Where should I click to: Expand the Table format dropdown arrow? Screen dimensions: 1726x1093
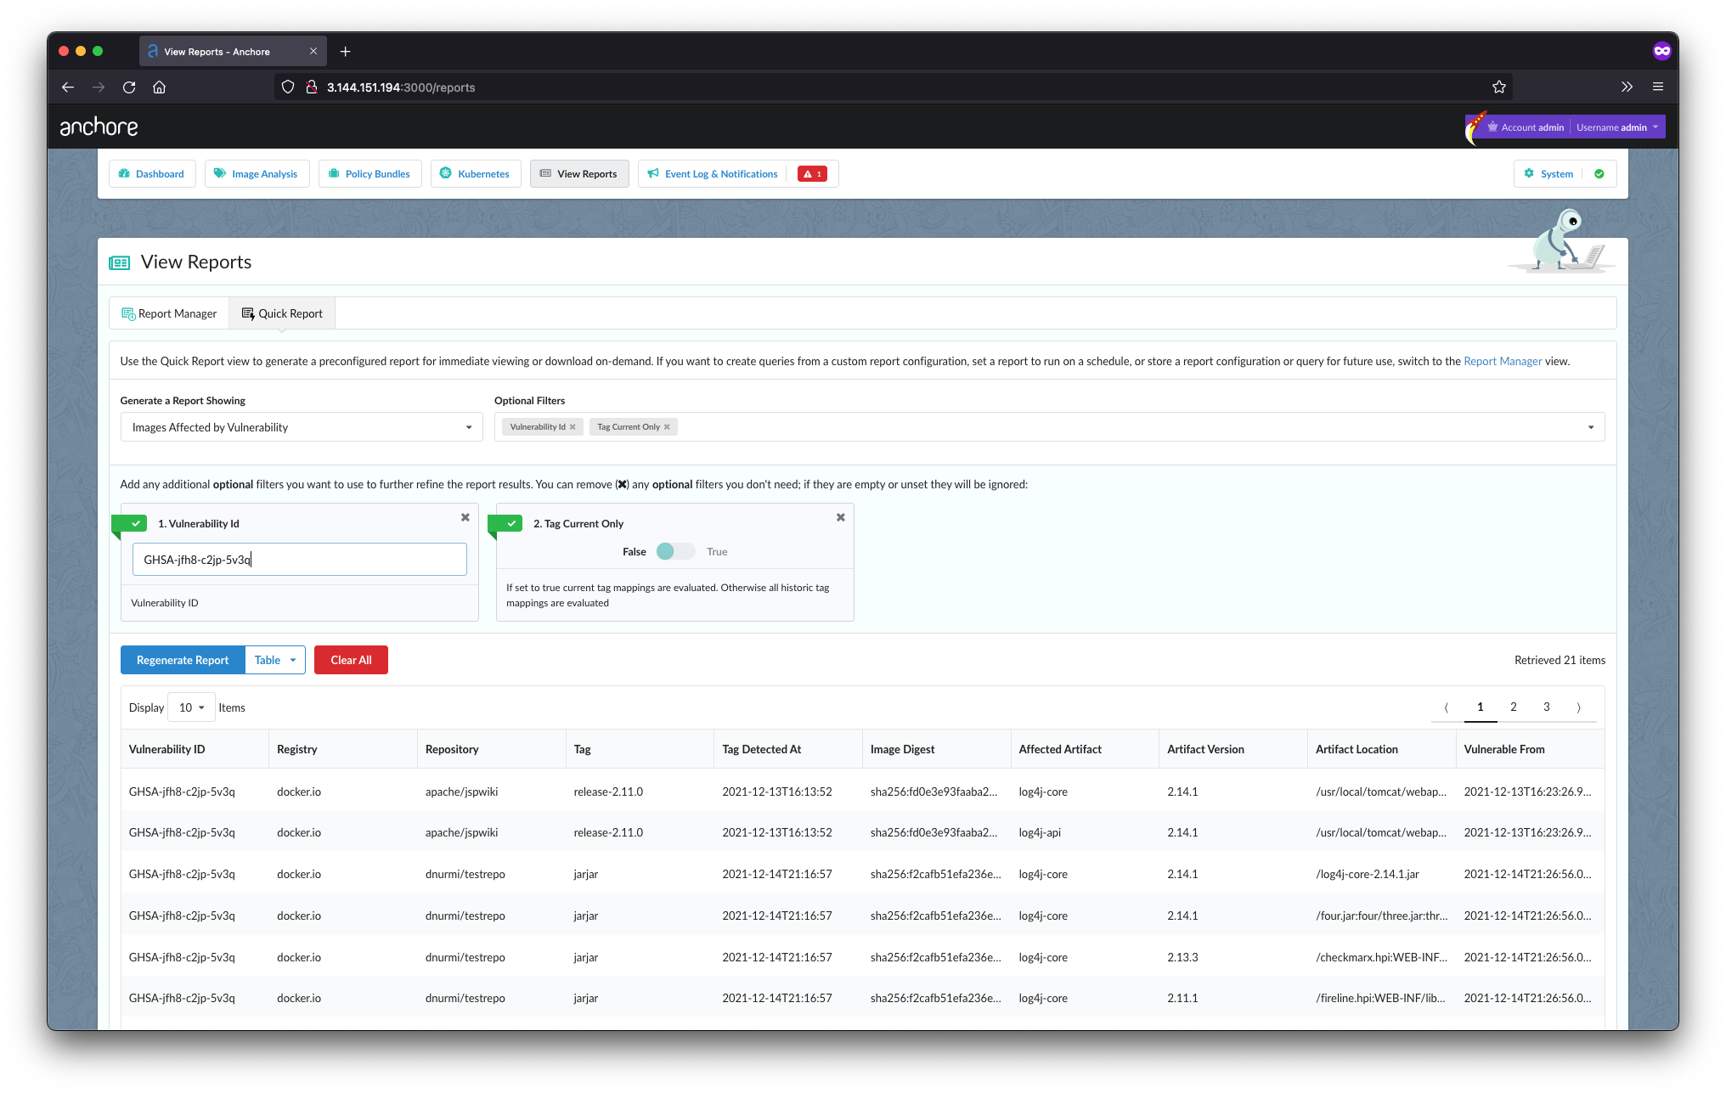click(x=293, y=660)
